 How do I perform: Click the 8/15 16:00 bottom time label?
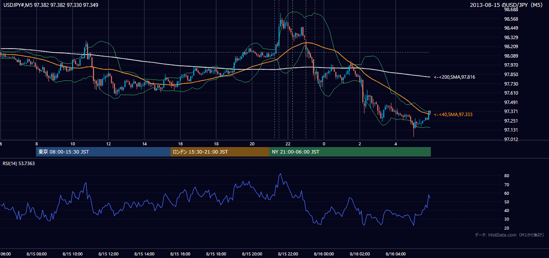[x=180, y=254]
